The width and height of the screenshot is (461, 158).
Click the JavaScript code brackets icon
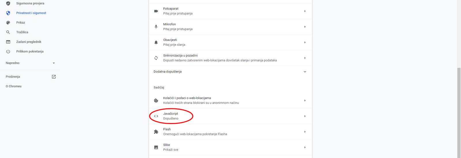click(156, 116)
